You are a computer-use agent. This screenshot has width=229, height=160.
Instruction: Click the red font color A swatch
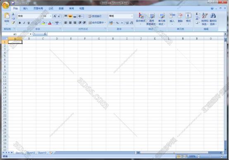click(x=50, y=23)
